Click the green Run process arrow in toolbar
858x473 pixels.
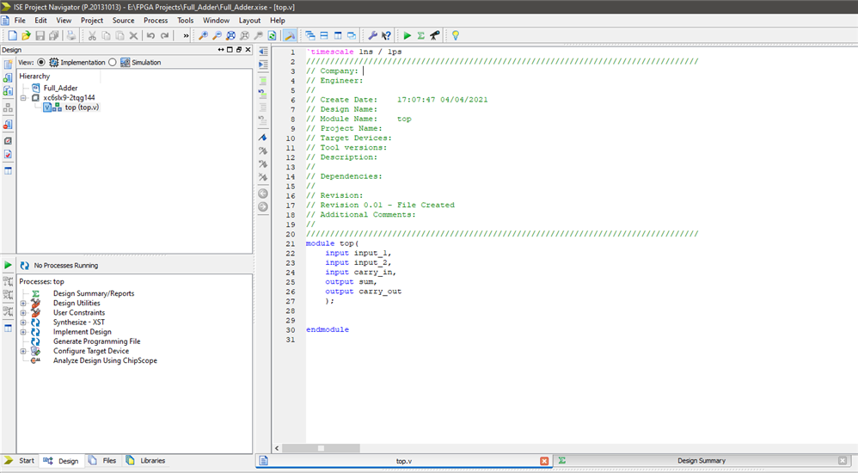pyautogui.click(x=408, y=35)
